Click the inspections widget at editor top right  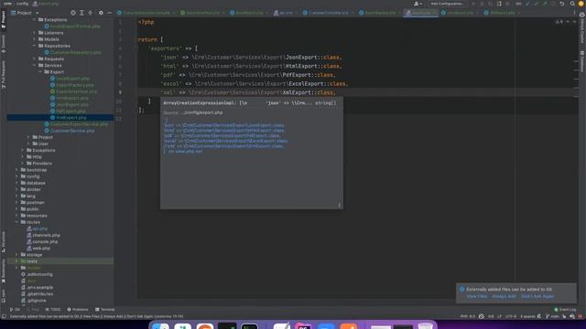[559, 22]
